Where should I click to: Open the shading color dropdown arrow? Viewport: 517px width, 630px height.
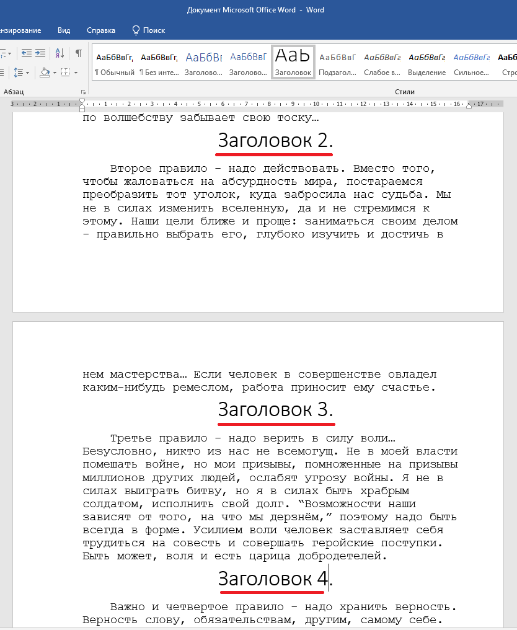point(55,73)
